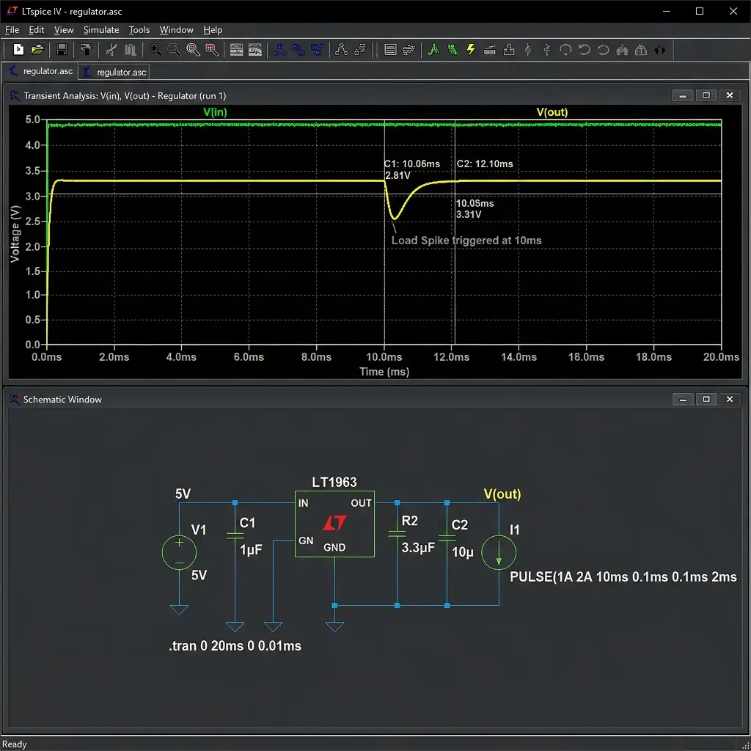This screenshot has width=751, height=751.
Task: Open the Window menu
Action: [x=176, y=29]
